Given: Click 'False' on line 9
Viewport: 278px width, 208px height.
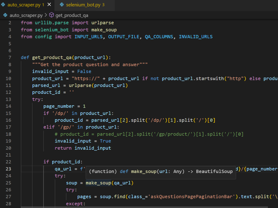Looking at the screenshot, I should coord(84,71).
